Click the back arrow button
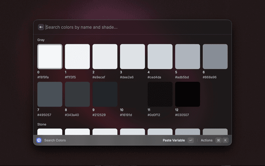Image resolution: width=265 pixels, height=166 pixels. click(x=41, y=27)
